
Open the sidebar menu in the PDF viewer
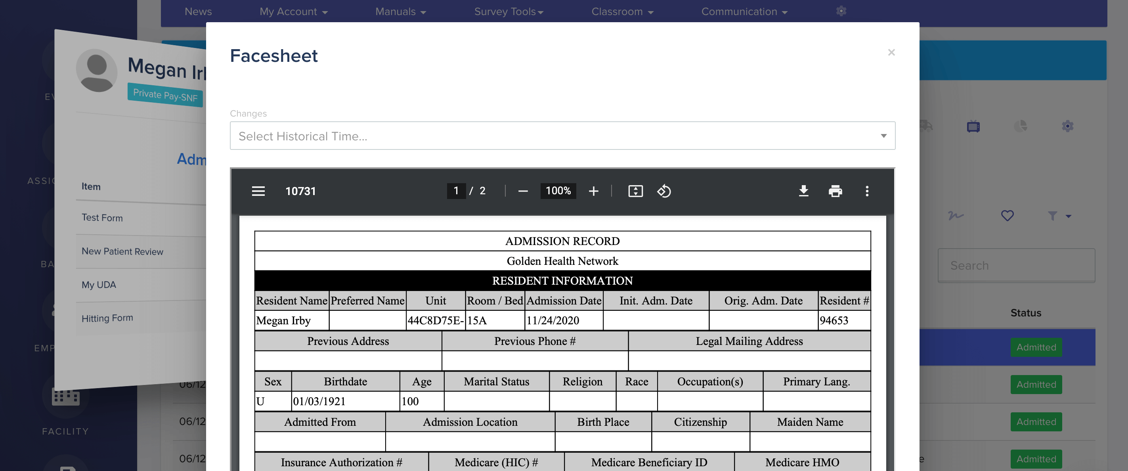pos(258,191)
